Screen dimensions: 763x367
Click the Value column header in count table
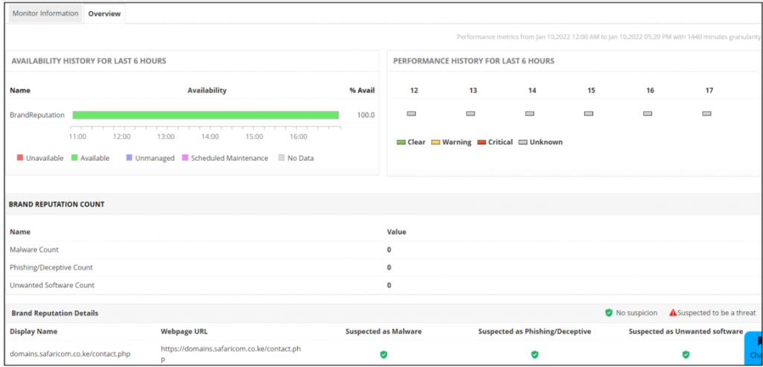396,232
